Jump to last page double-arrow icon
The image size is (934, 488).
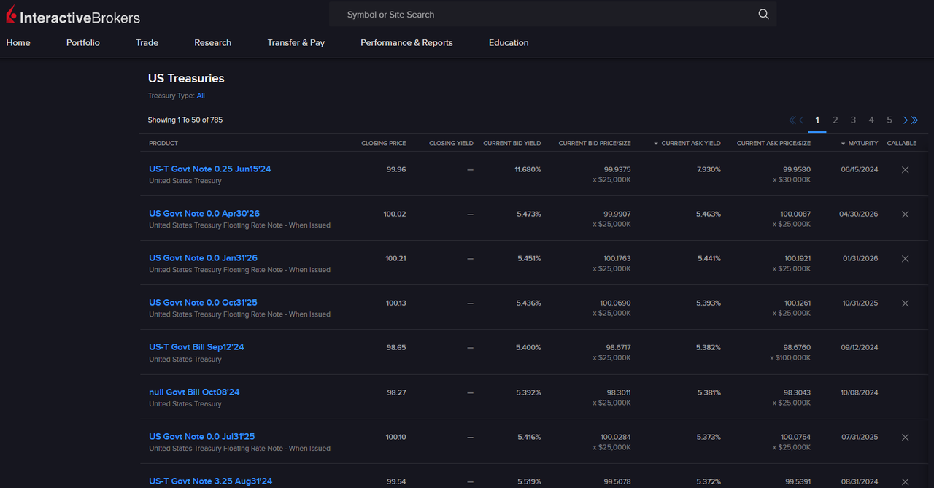click(x=914, y=120)
